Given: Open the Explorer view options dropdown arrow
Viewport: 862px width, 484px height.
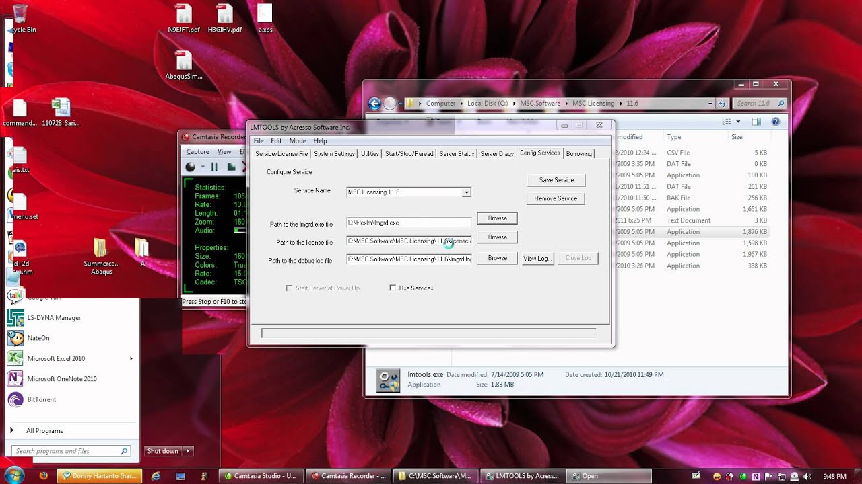Looking at the screenshot, I should coord(738,122).
